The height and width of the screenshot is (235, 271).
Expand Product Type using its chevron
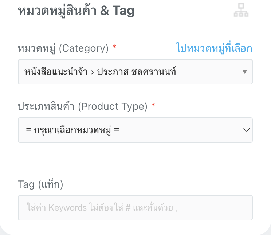click(x=246, y=130)
